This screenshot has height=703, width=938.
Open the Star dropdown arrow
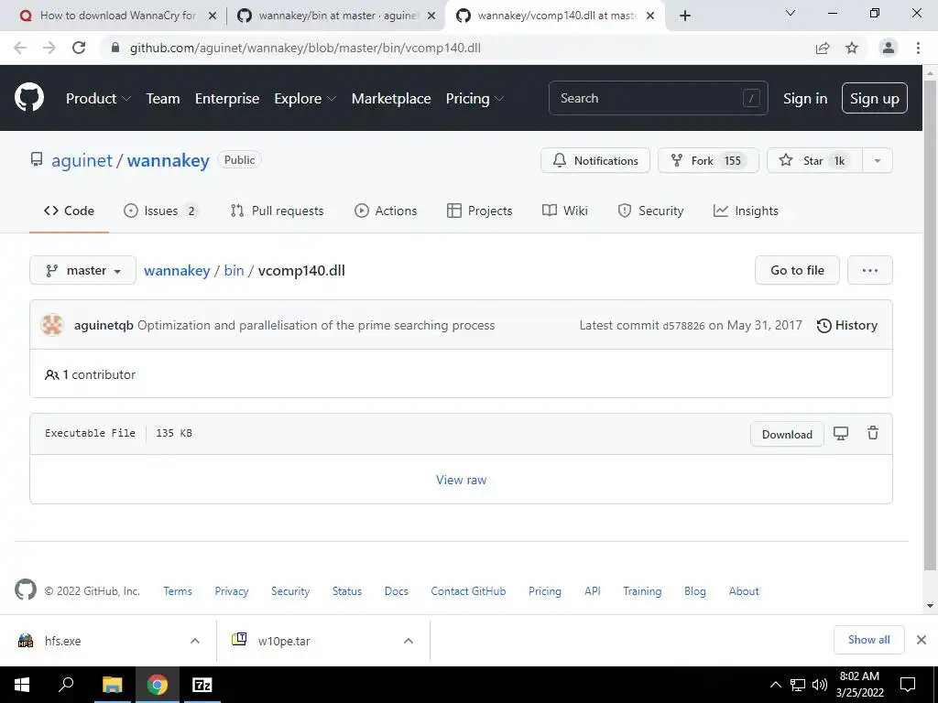[x=877, y=160]
